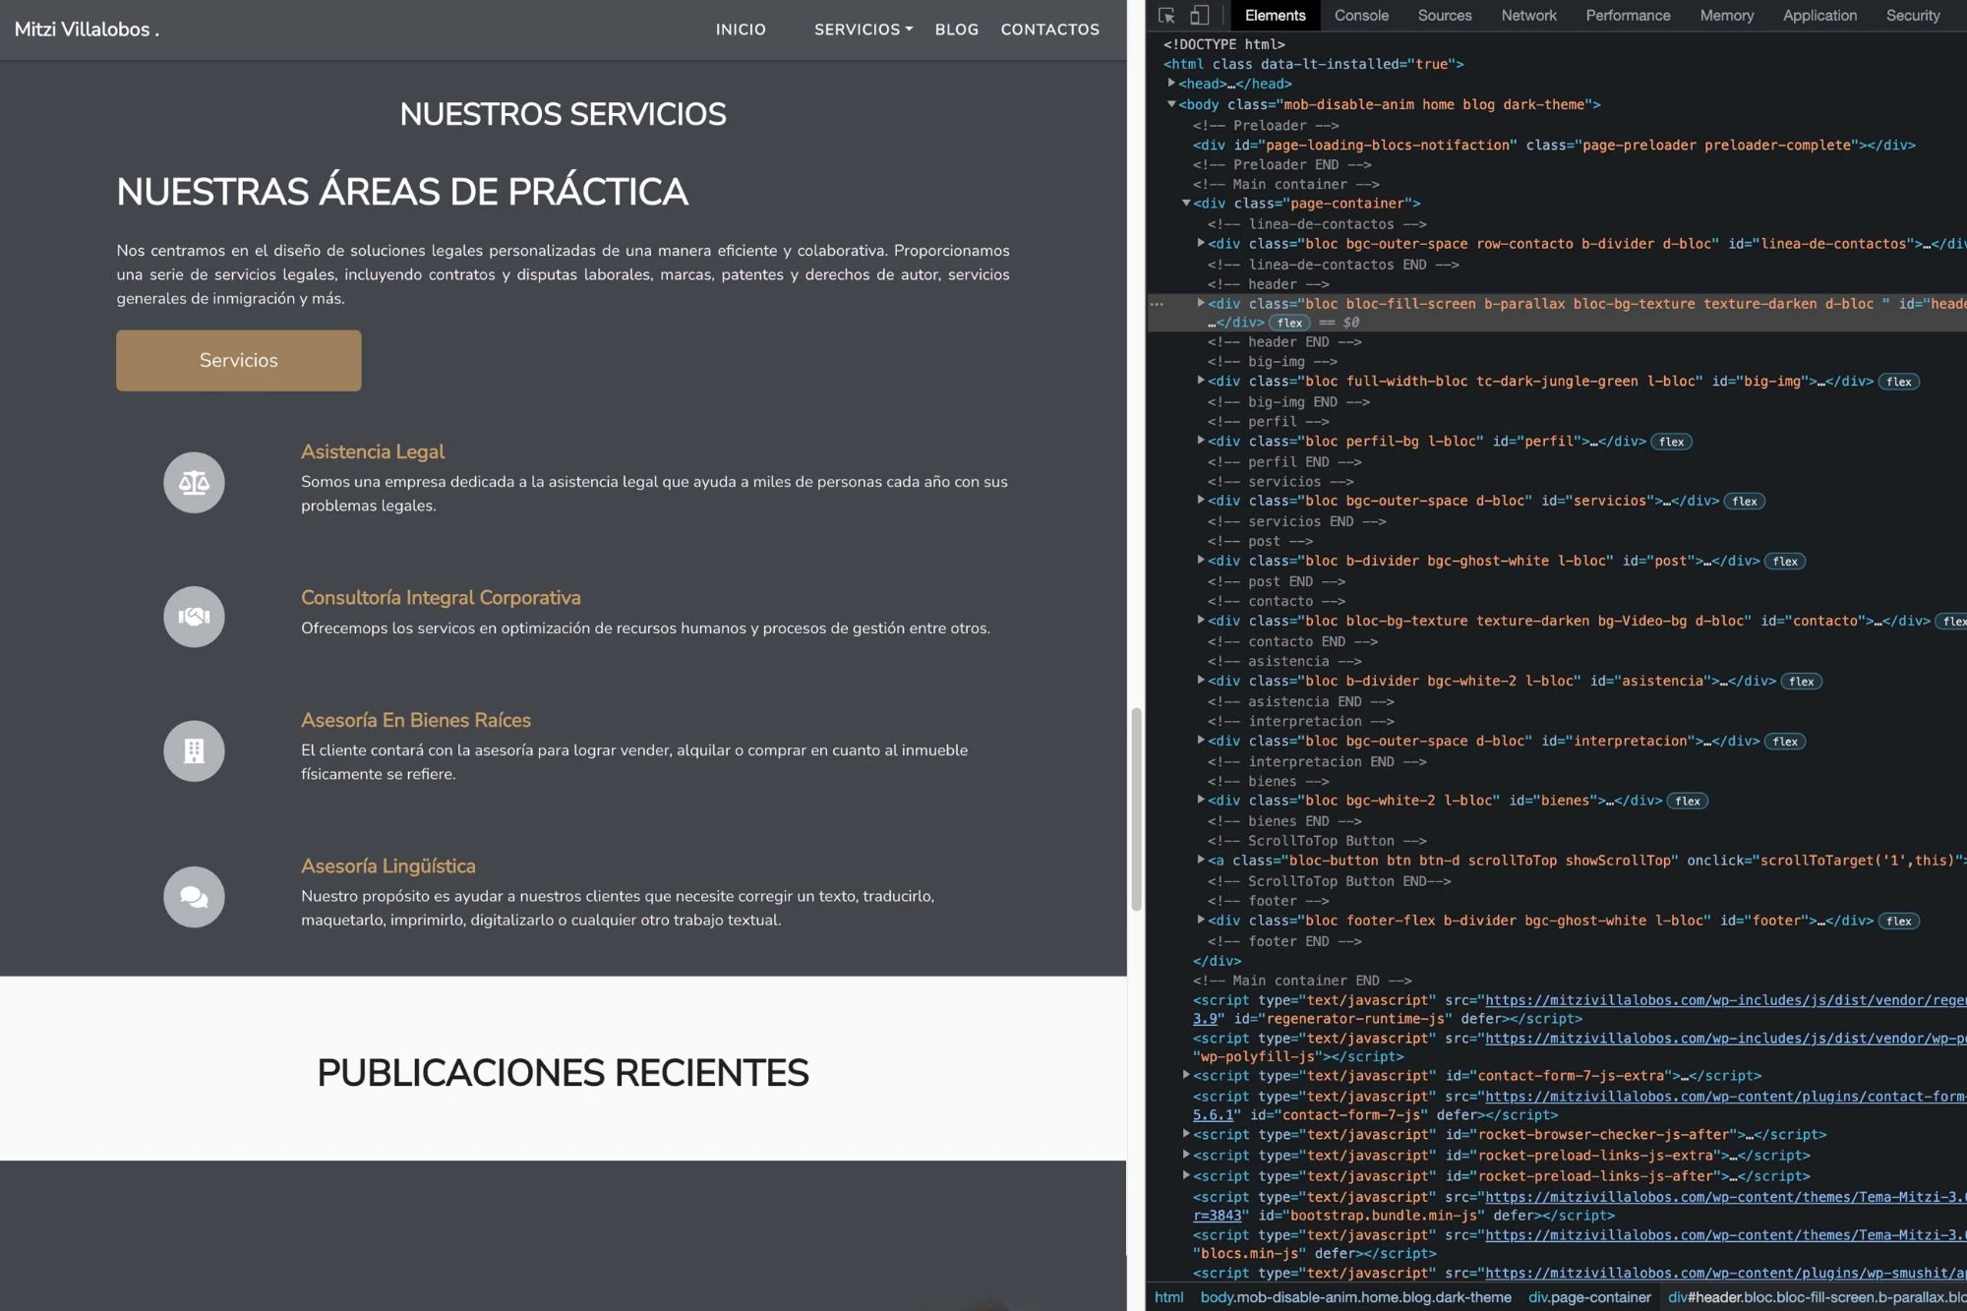Expand the linea-de-contactos div node
This screenshot has width=1967, height=1311.
click(1201, 243)
